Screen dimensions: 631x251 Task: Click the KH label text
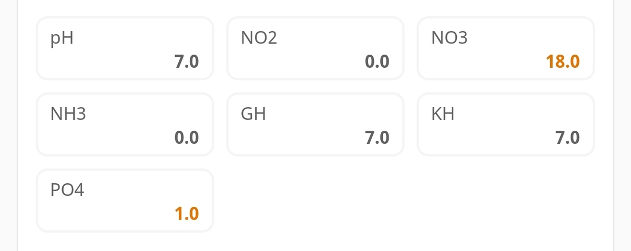click(x=443, y=114)
